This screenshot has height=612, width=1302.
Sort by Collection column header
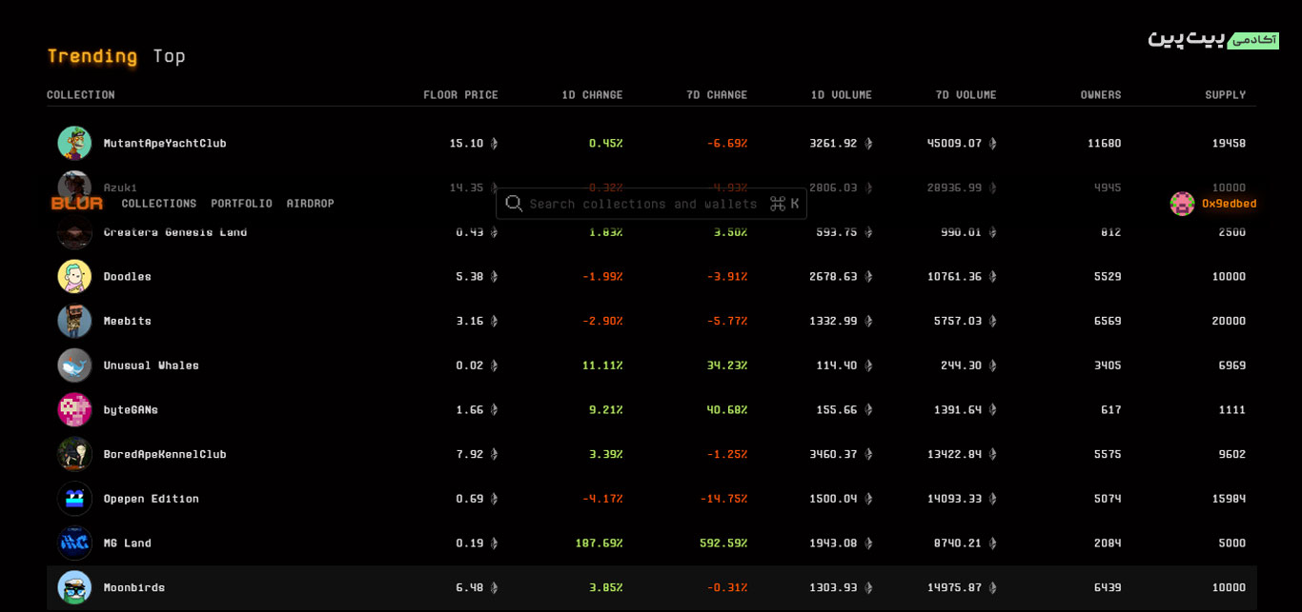click(x=81, y=95)
